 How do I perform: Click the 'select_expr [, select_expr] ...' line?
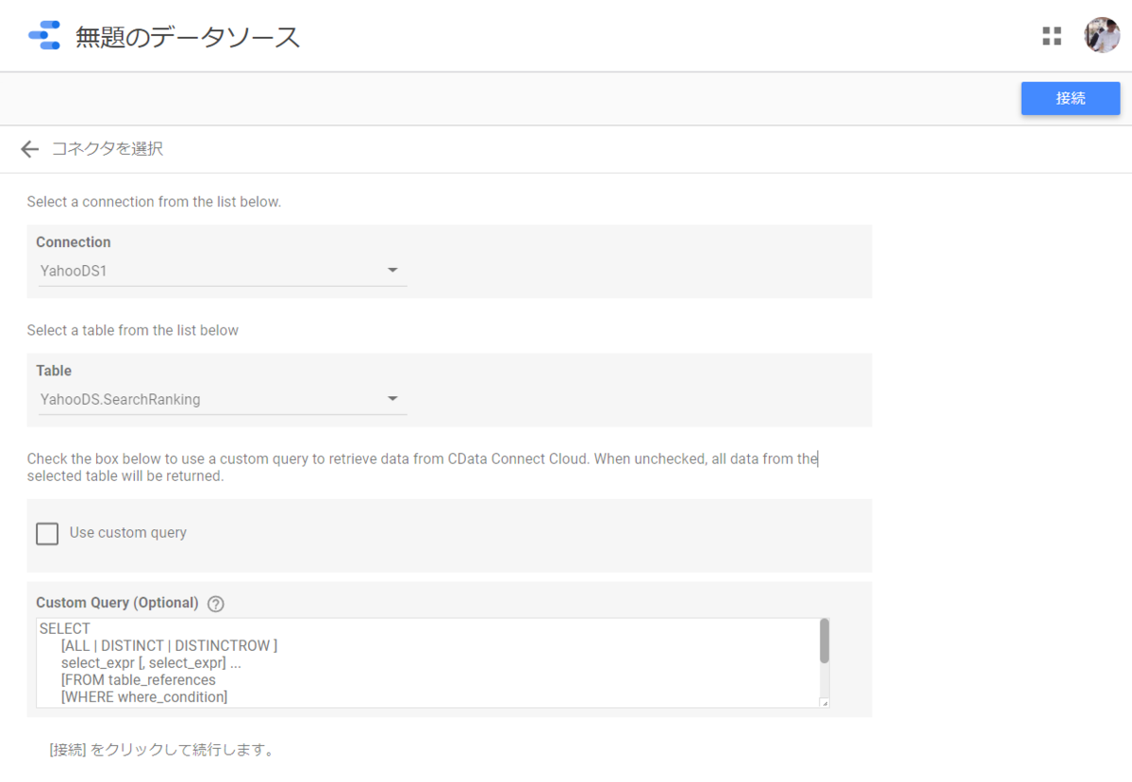click(151, 663)
